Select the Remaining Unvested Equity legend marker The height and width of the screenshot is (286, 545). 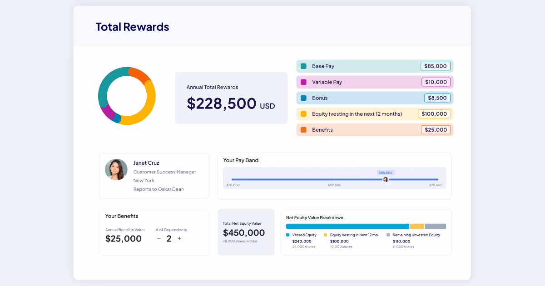(387, 235)
